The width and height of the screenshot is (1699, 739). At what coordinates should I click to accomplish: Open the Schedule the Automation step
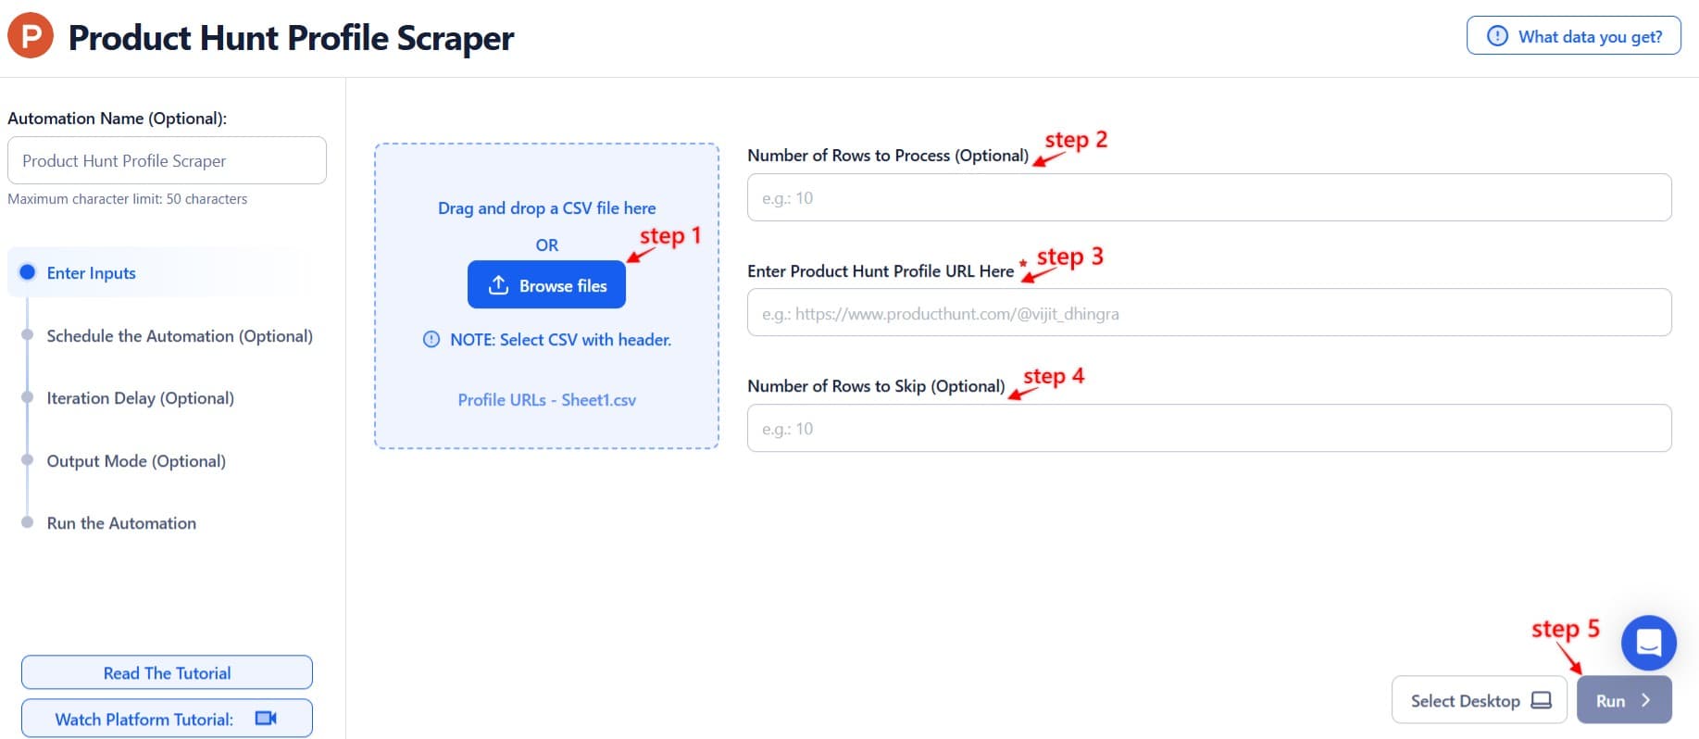tap(180, 336)
